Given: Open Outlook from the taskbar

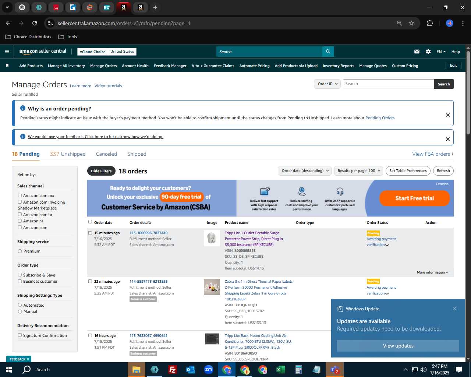Looking at the screenshot, I should click(x=190, y=370).
